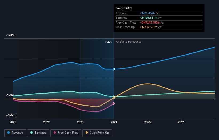Click the -CN¥245.483m free cash flow value
Screen dimensions: 219x140
tap(150, 22)
